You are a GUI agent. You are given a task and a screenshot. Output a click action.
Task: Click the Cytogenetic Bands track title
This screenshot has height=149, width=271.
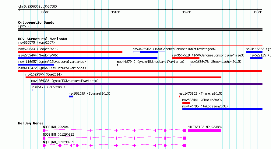click(36, 22)
